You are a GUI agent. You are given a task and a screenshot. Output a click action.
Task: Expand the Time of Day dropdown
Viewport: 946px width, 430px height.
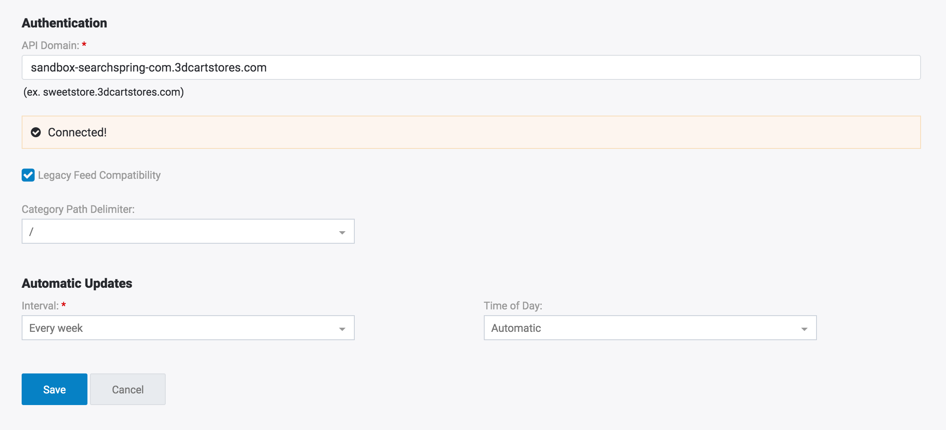coord(650,328)
